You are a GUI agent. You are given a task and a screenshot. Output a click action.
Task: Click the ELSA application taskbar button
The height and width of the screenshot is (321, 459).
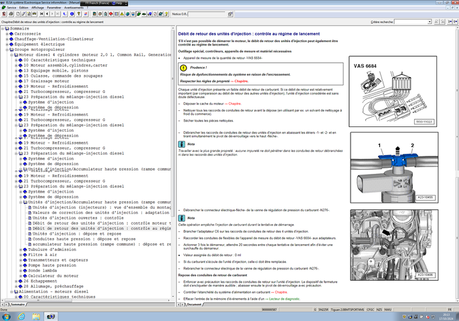[x=51, y=316]
